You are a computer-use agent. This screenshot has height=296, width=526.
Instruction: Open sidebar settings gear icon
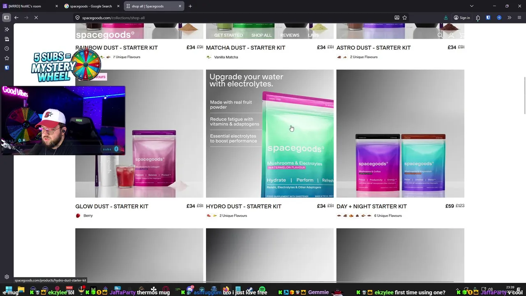click(x=7, y=277)
